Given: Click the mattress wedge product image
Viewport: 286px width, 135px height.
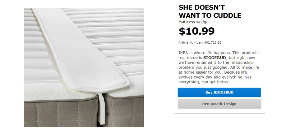Looking at the screenshot, I should (84, 67).
